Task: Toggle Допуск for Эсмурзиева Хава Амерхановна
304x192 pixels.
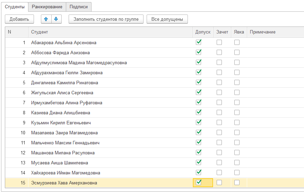Action: coord(199,183)
